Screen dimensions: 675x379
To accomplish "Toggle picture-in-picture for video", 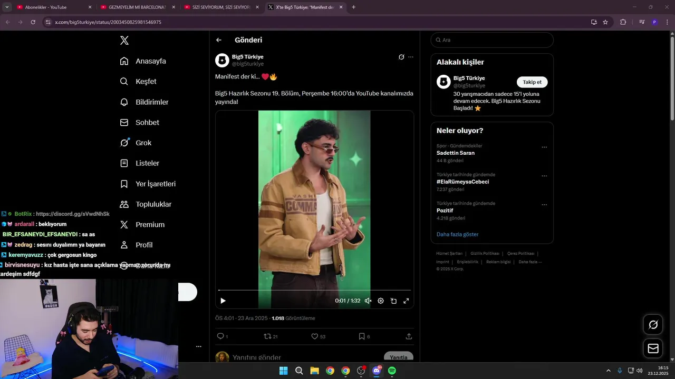I will 393,301.
